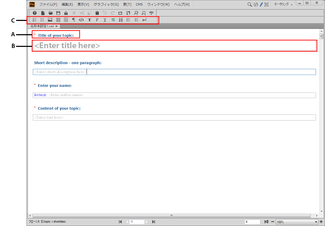Select the 名称未設定1.xml document tab
The width and height of the screenshot is (325, 226).
[x=42, y=26]
